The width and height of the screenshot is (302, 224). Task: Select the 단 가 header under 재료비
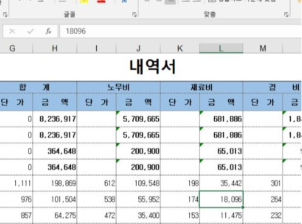(179, 102)
